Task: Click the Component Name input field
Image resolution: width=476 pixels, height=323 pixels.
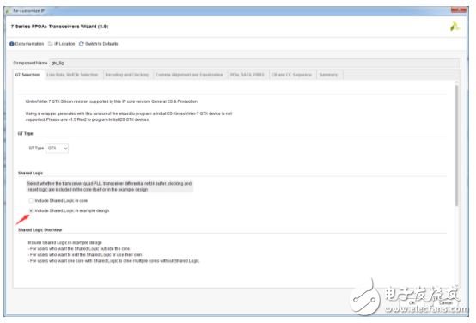Action: [254, 64]
